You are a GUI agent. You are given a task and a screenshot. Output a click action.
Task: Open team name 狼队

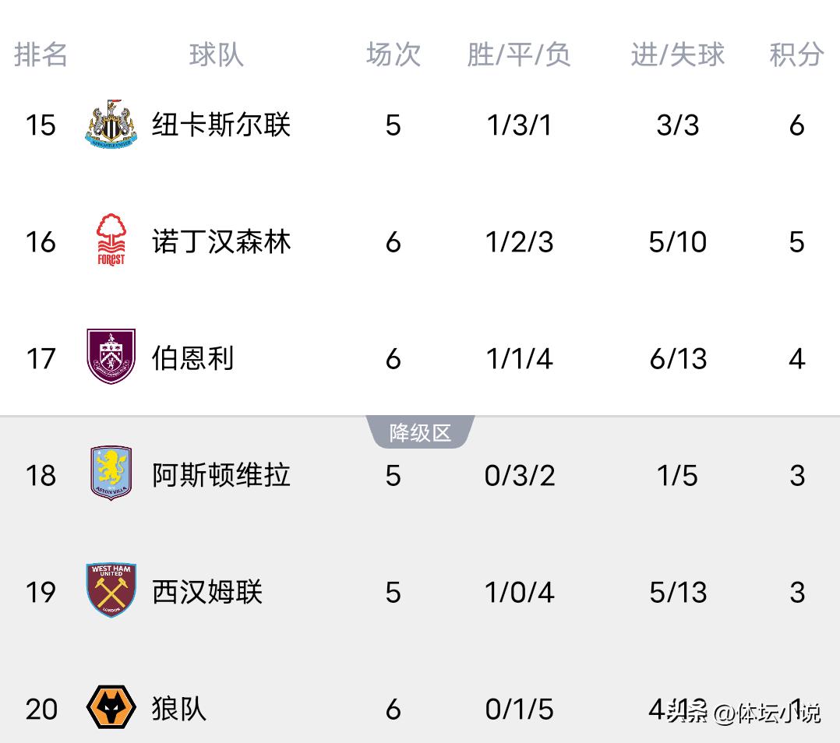tap(178, 709)
